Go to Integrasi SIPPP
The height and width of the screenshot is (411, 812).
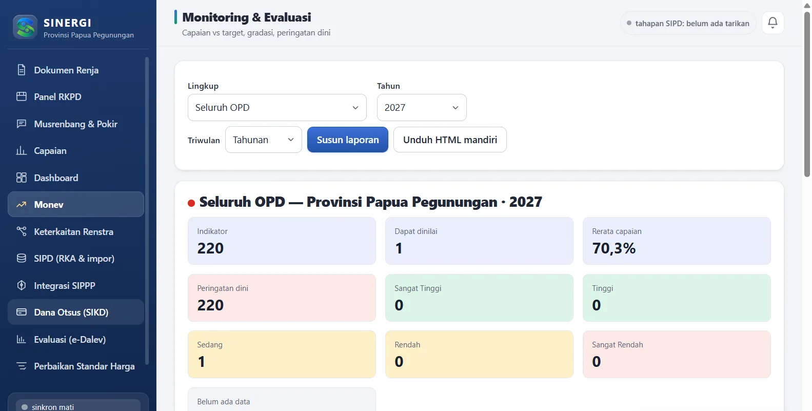(x=76, y=285)
